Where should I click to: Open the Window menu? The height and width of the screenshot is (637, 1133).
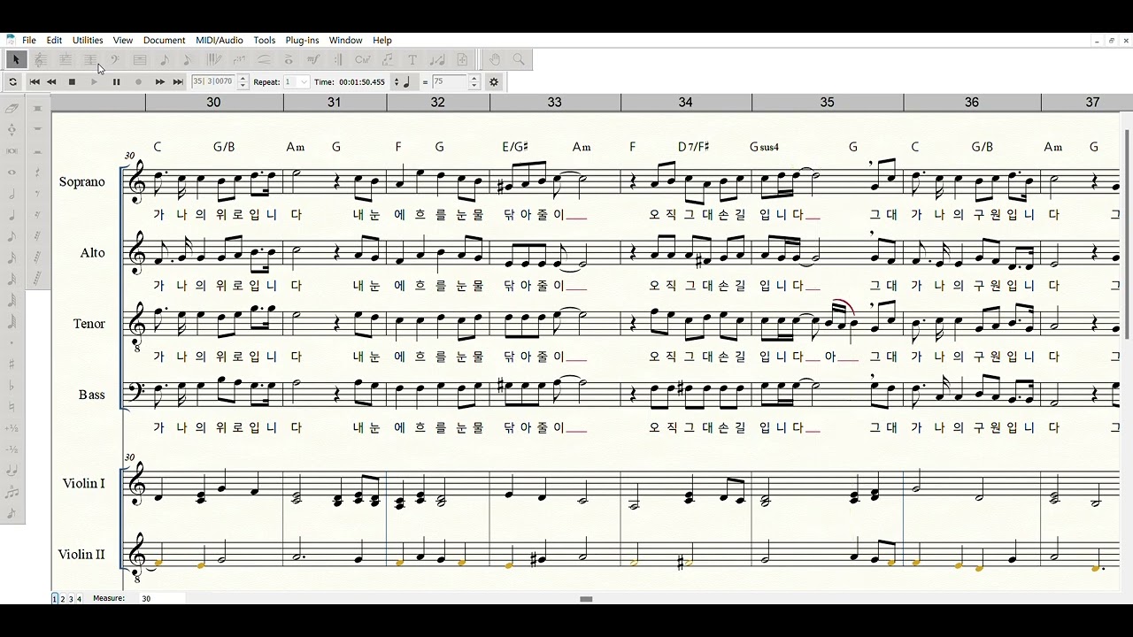[345, 40]
